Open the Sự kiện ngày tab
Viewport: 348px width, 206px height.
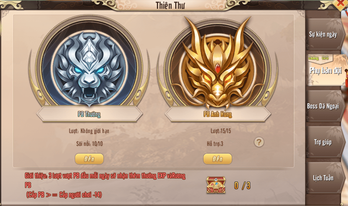323,34
